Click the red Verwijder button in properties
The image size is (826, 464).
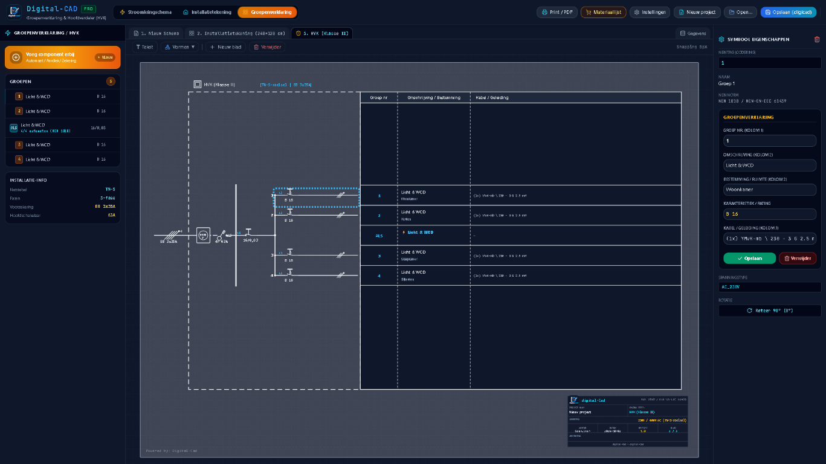(x=798, y=258)
